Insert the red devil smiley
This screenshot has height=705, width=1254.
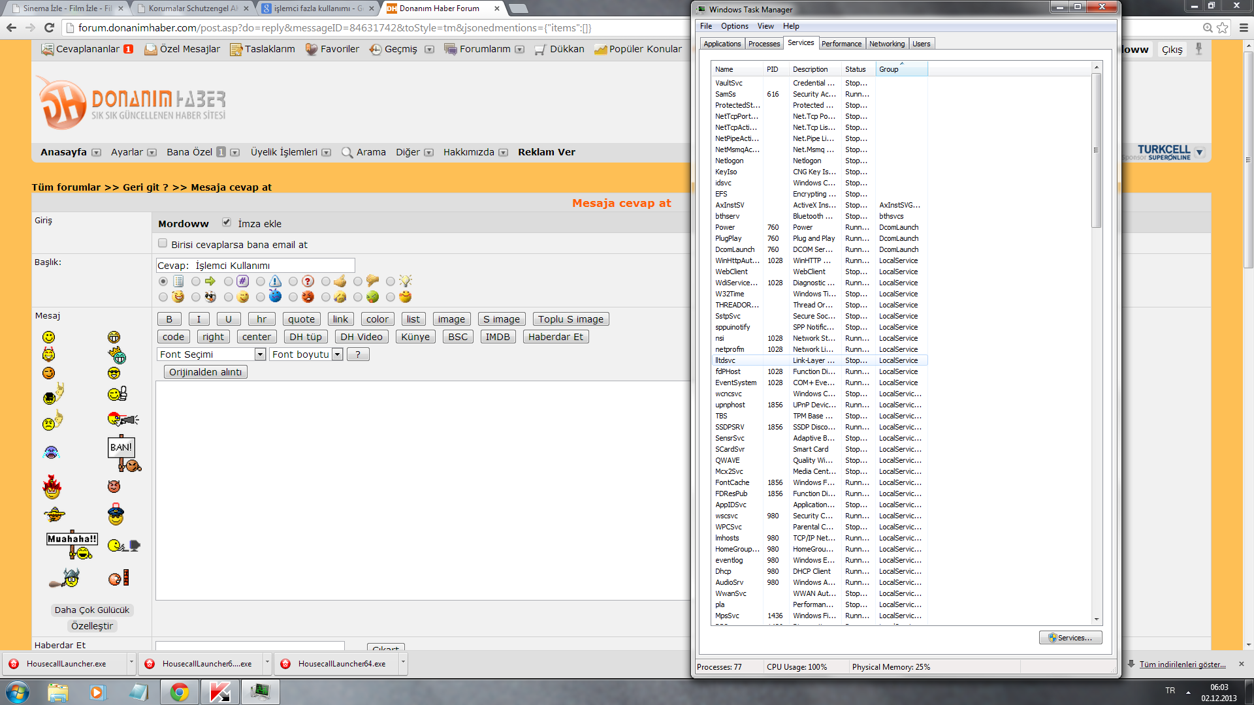click(114, 486)
